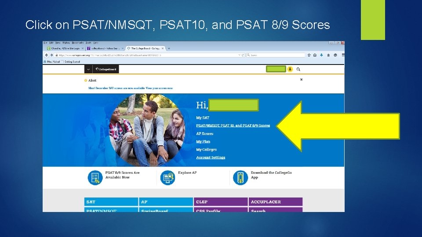Image resolution: width=422 pixels, height=237 pixels.
Task: Select The College Board tab
Action: [x=146, y=49]
